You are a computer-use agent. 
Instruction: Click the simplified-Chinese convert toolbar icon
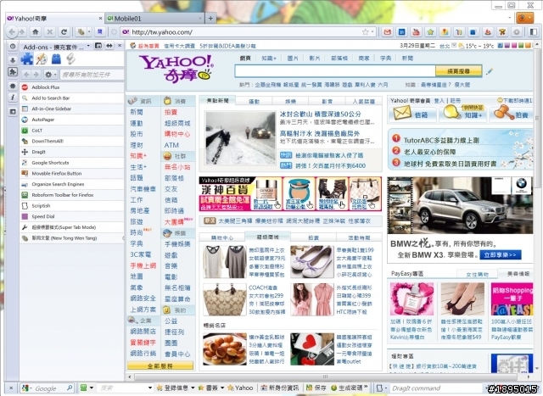pyautogui.click(x=100, y=32)
